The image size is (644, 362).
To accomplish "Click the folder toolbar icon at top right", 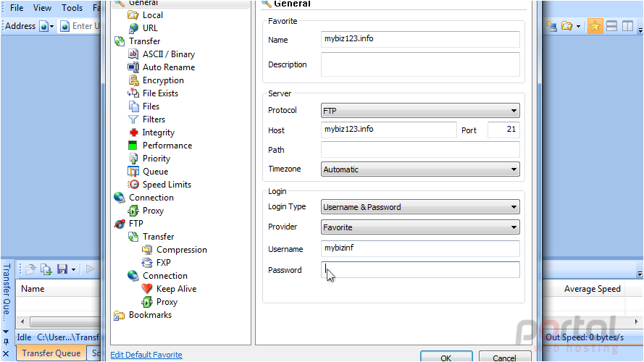I will click(x=566, y=26).
